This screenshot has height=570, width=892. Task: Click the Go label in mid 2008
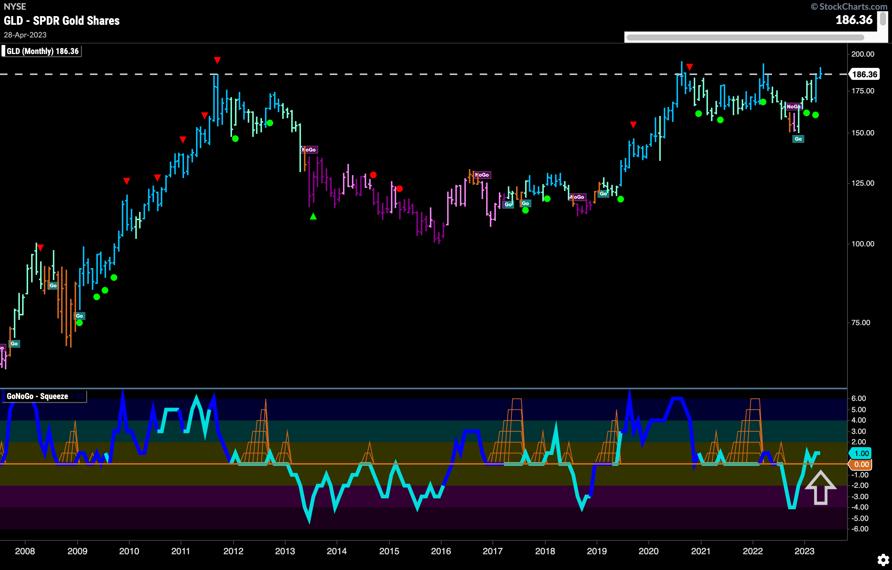click(53, 285)
